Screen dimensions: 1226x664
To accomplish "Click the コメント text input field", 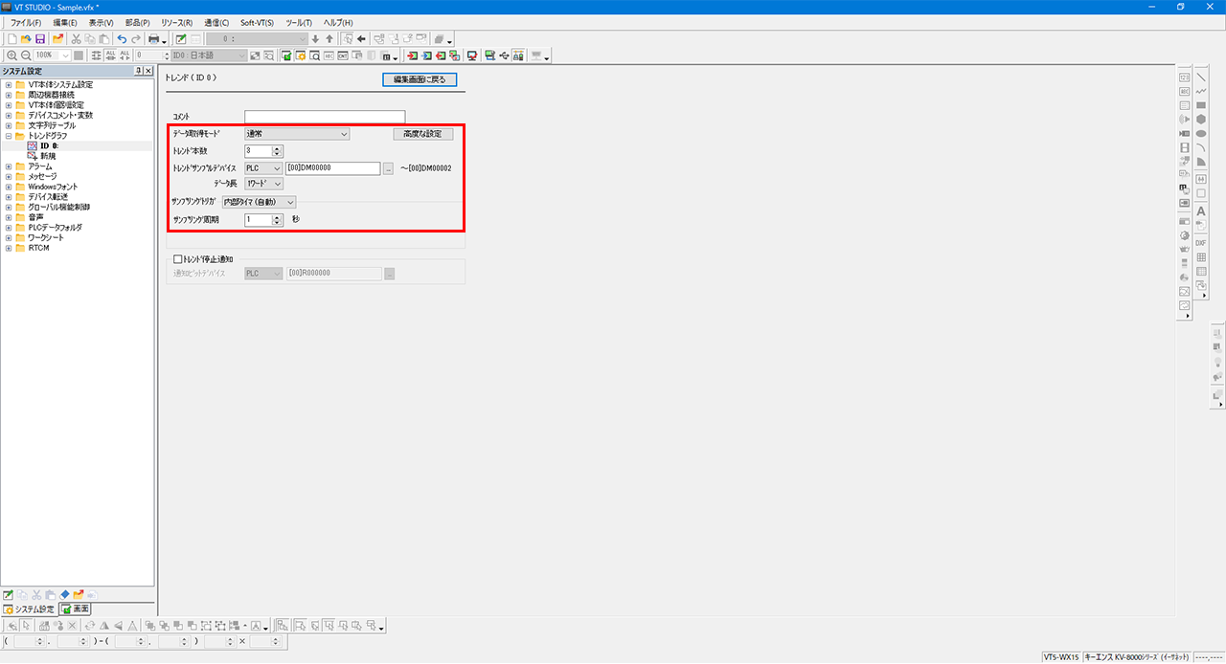I will tap(324, 117).
